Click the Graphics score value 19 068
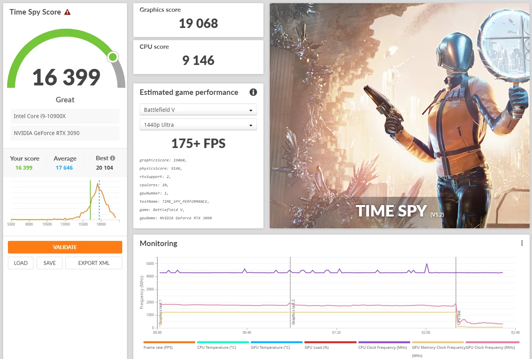532x359 pixels. pyautogui.click(x=198, y=24)
